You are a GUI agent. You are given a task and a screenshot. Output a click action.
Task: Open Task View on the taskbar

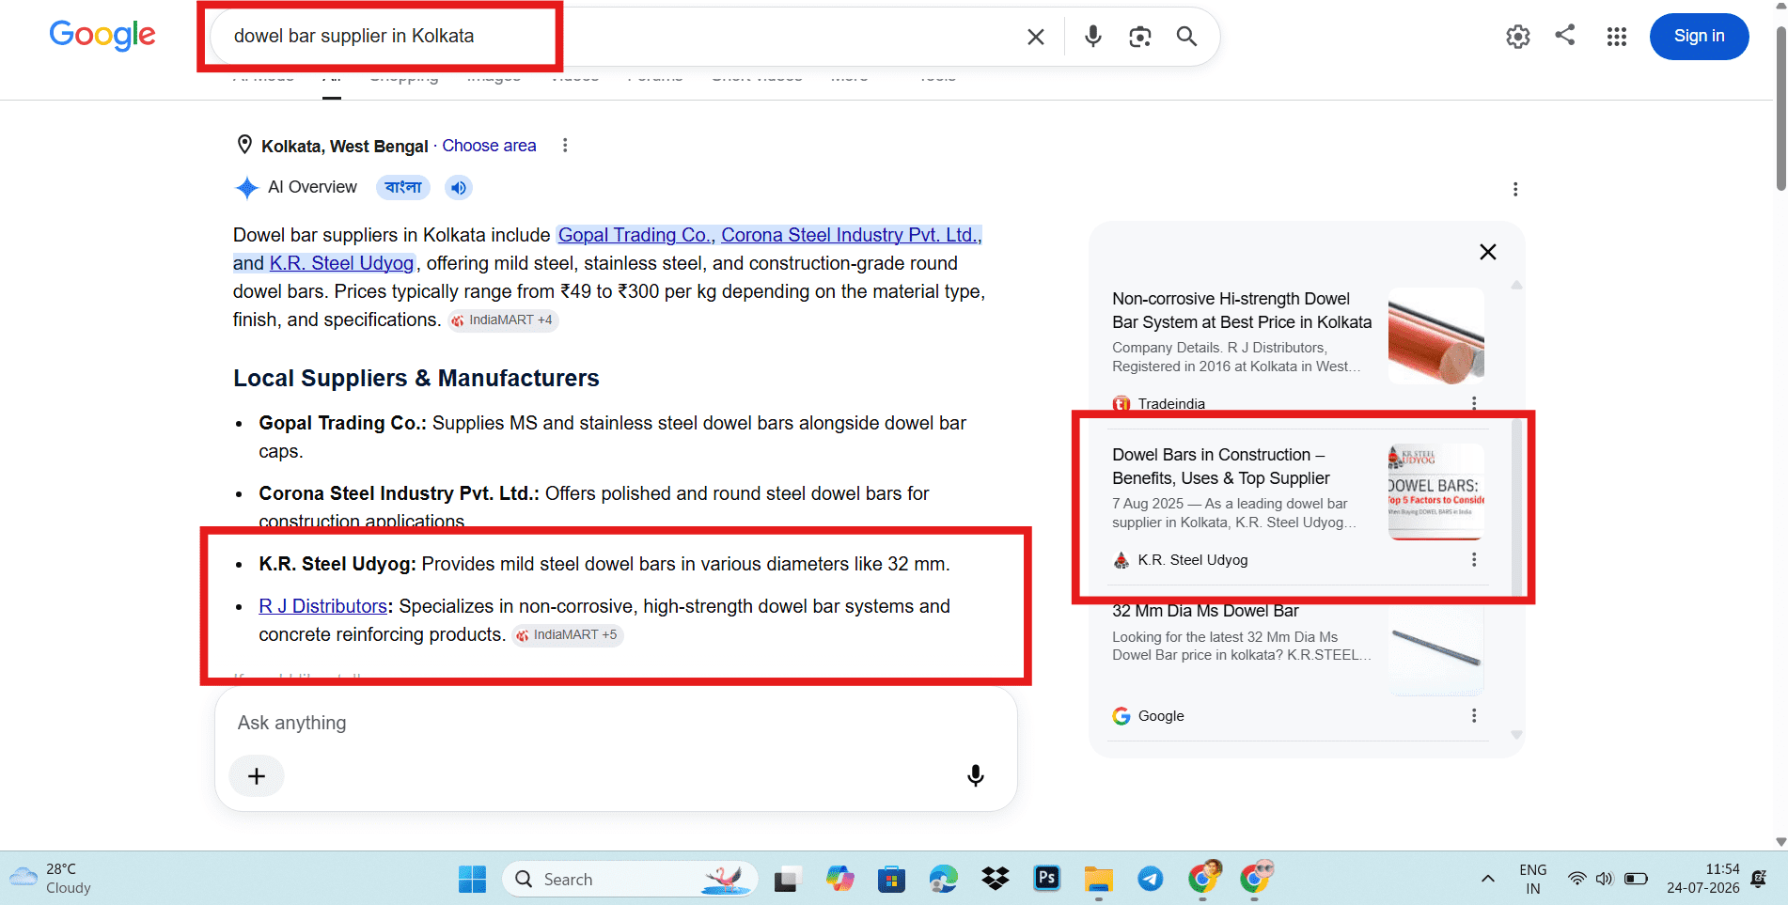point(786,880)
